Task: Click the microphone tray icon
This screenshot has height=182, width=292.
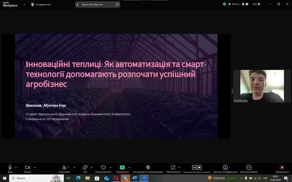Action: point(246,178)
